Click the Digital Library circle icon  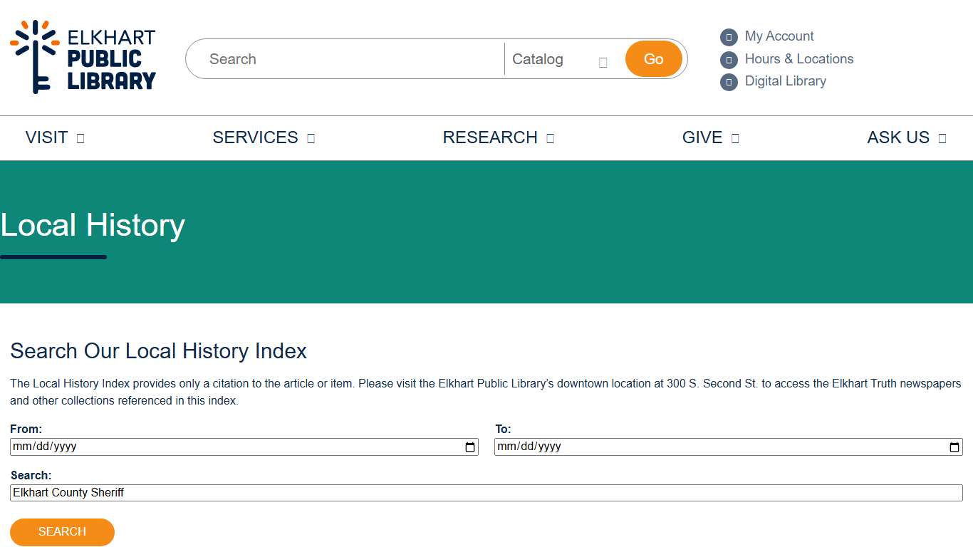tap(729, 82)
